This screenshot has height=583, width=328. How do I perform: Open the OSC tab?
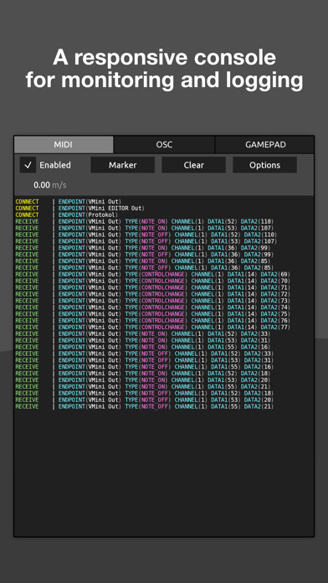click(x=164, y=145)
